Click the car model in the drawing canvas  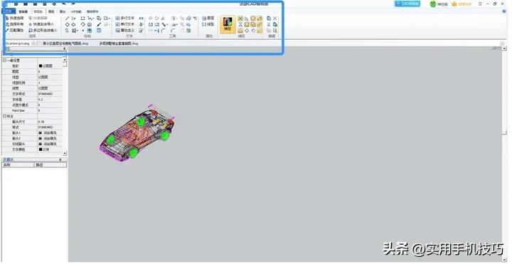point(137,134)
